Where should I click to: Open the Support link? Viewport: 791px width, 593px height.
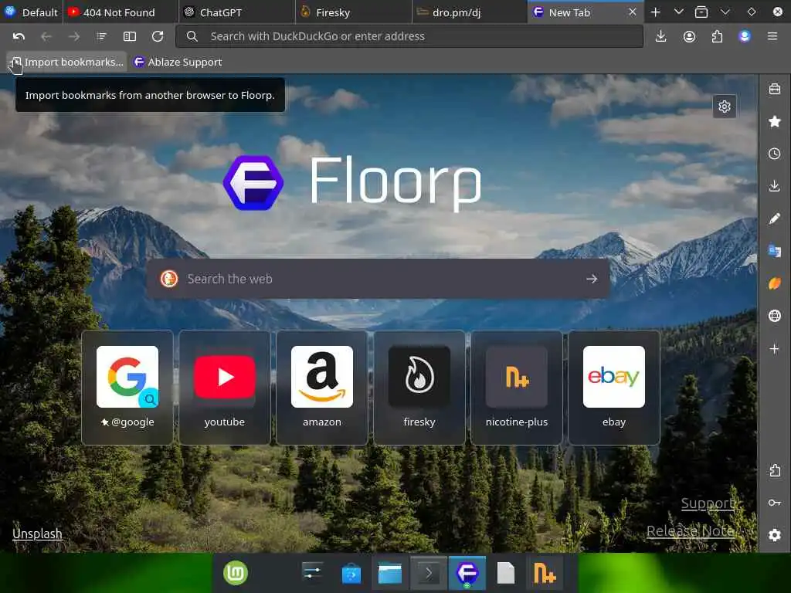click(x=708, y=503)
